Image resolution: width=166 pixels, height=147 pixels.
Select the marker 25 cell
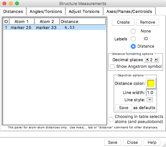21,27
